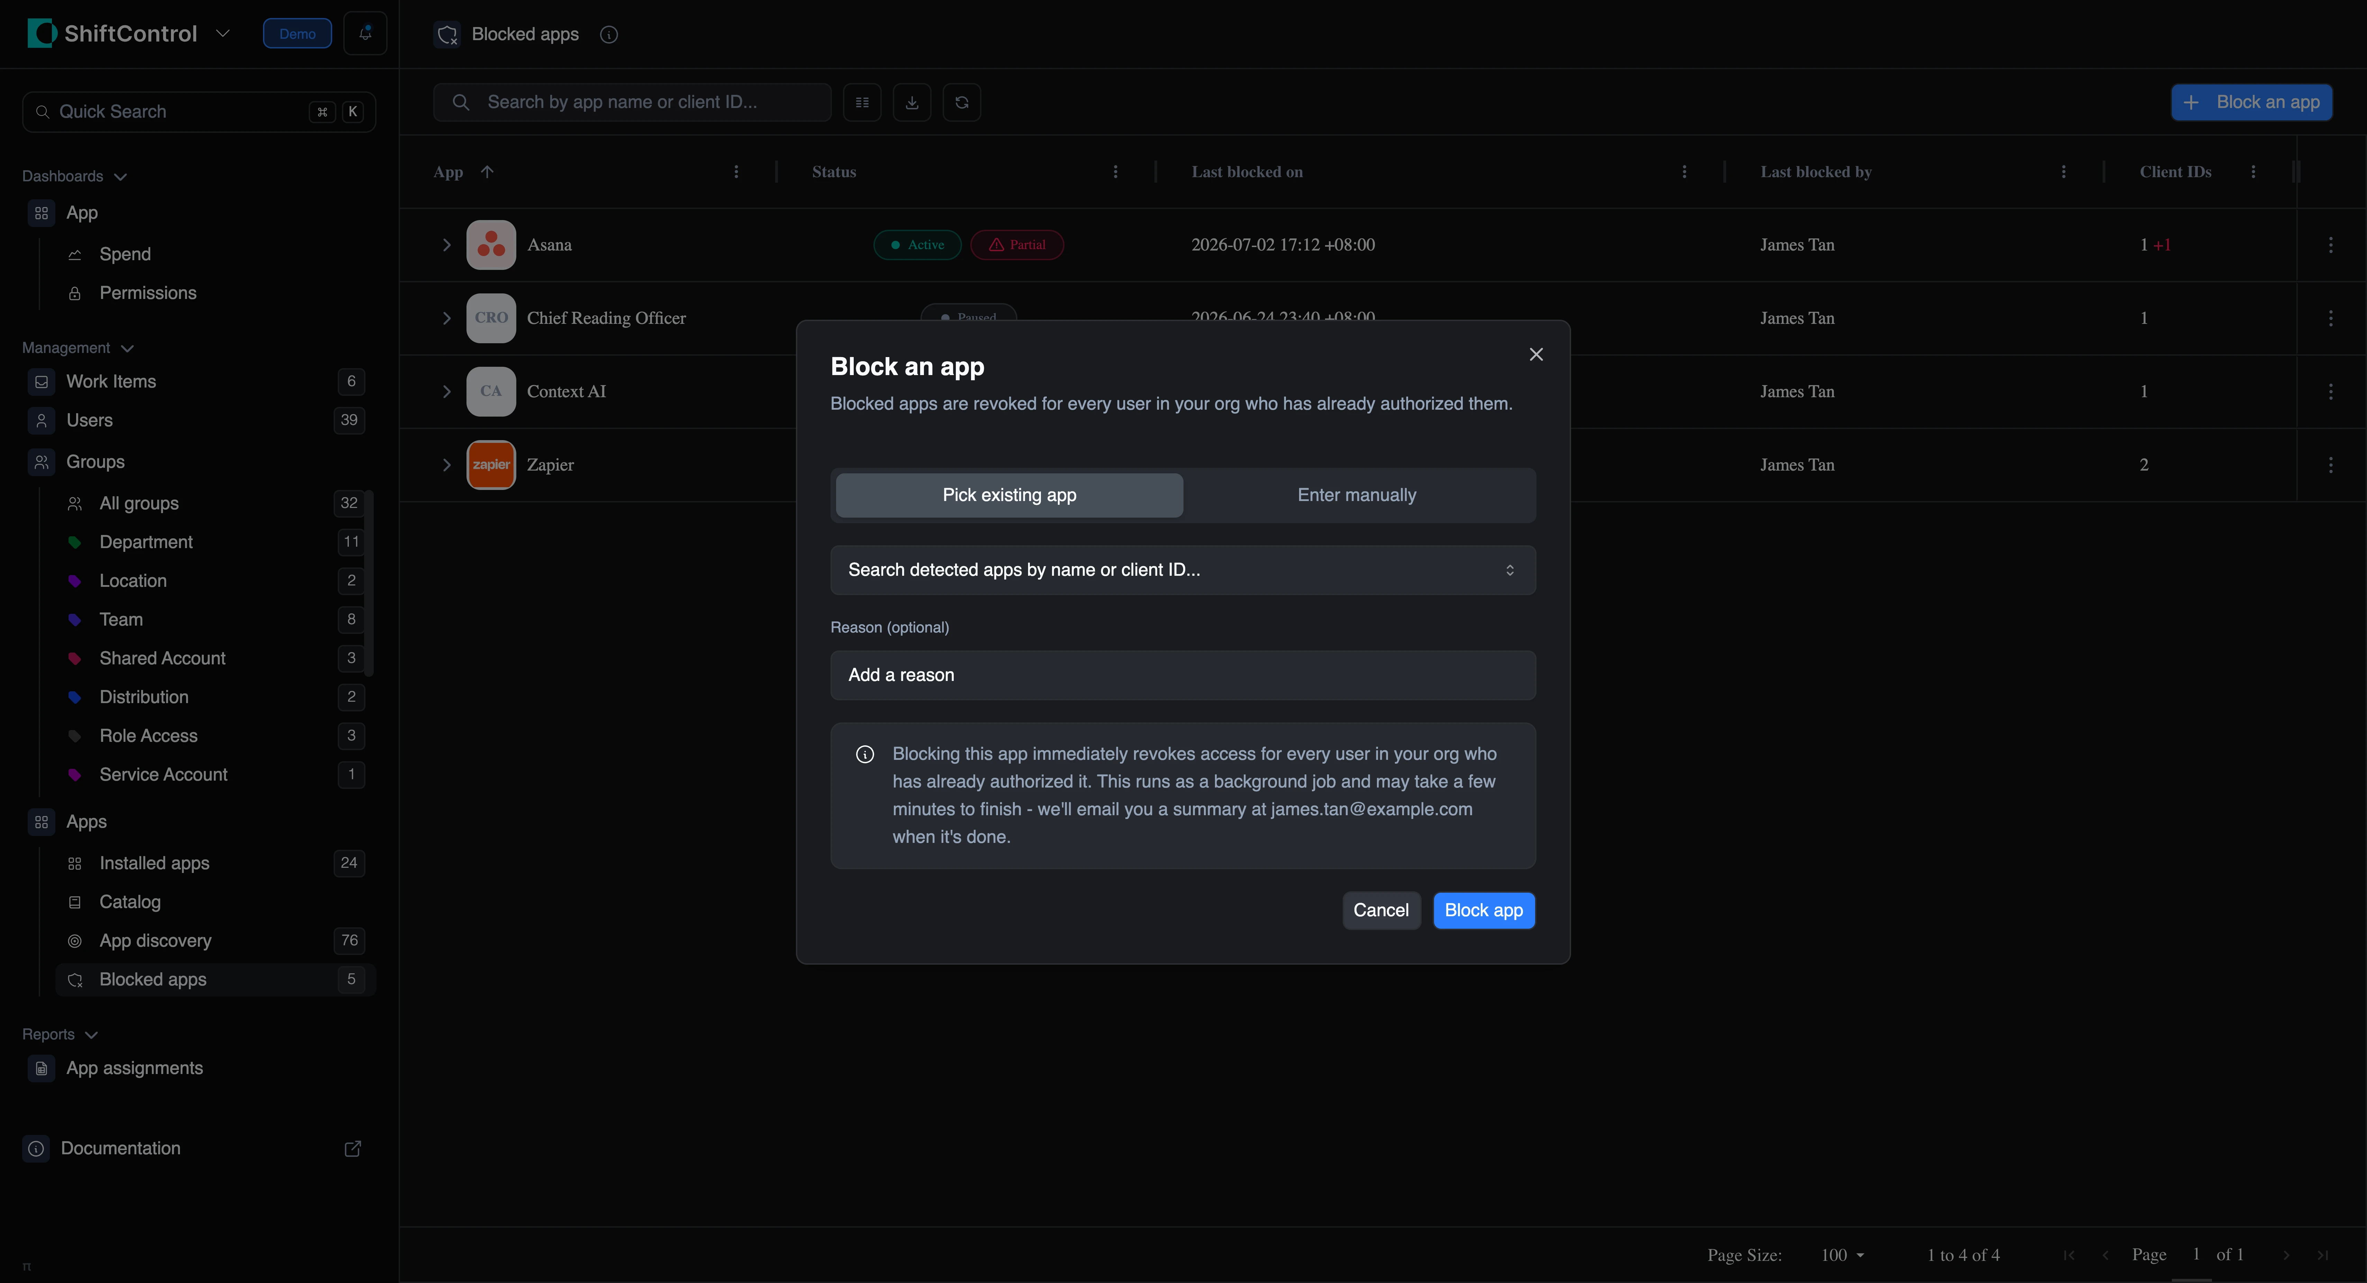Click the Demo badge
2367x1283 pixels.
point(297,34)
